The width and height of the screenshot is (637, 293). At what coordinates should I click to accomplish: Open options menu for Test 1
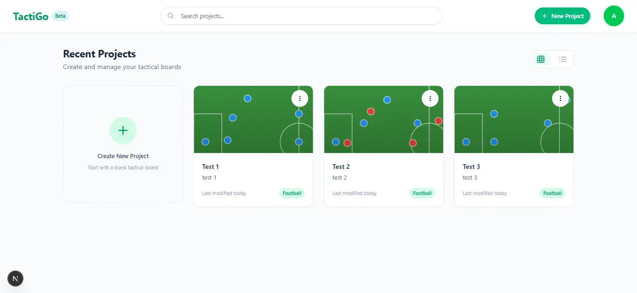pos(300,98)
